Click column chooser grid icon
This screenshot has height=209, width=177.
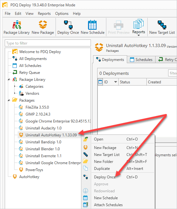[x=100, y=82]
